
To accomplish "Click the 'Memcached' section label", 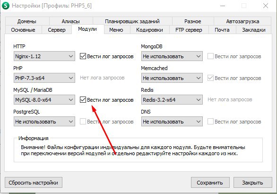I will tap(154, 68).
